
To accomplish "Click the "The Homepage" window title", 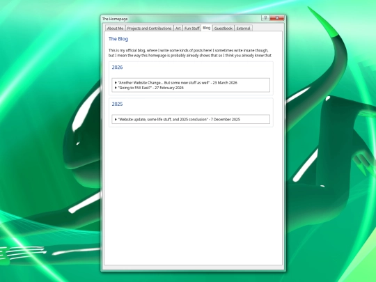I will click(115, 19).
